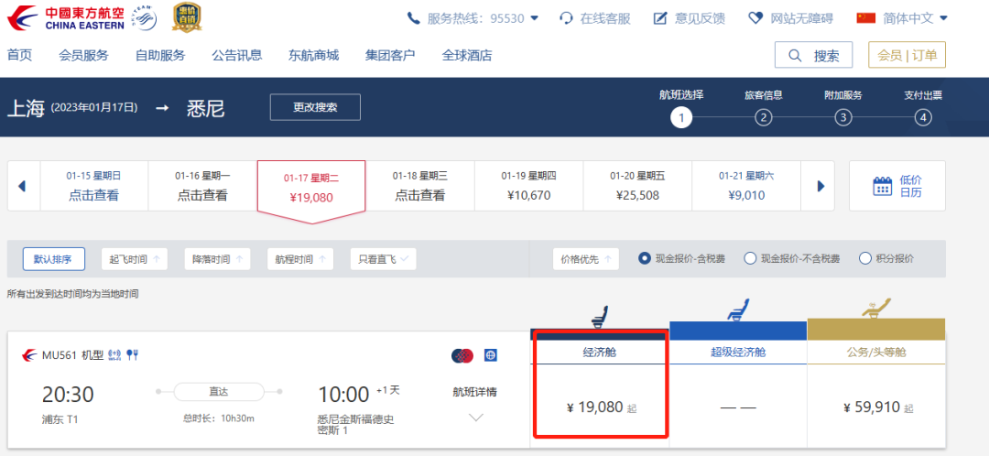The image size is (989, 456).
Task: Select the 01-19 星期四 ¥10,670 tab
Action: point(528,186)
